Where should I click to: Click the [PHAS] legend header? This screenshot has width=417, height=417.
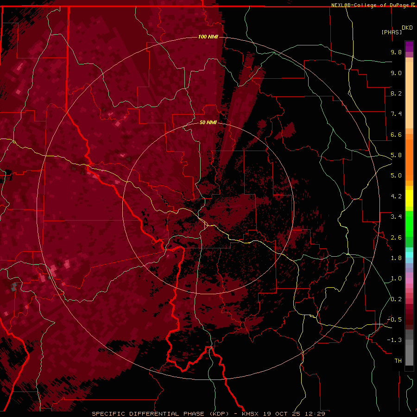coord(392,32)
